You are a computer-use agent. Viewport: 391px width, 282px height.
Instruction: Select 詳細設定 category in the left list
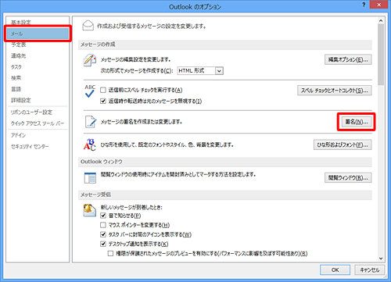[x=21, y=100]
